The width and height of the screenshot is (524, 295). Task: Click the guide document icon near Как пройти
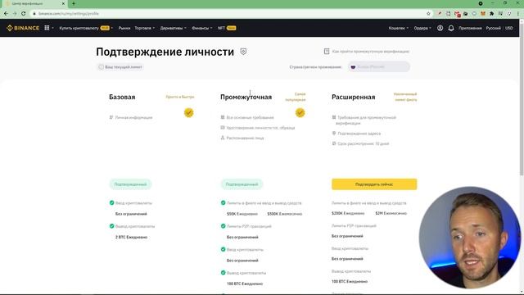327,52
